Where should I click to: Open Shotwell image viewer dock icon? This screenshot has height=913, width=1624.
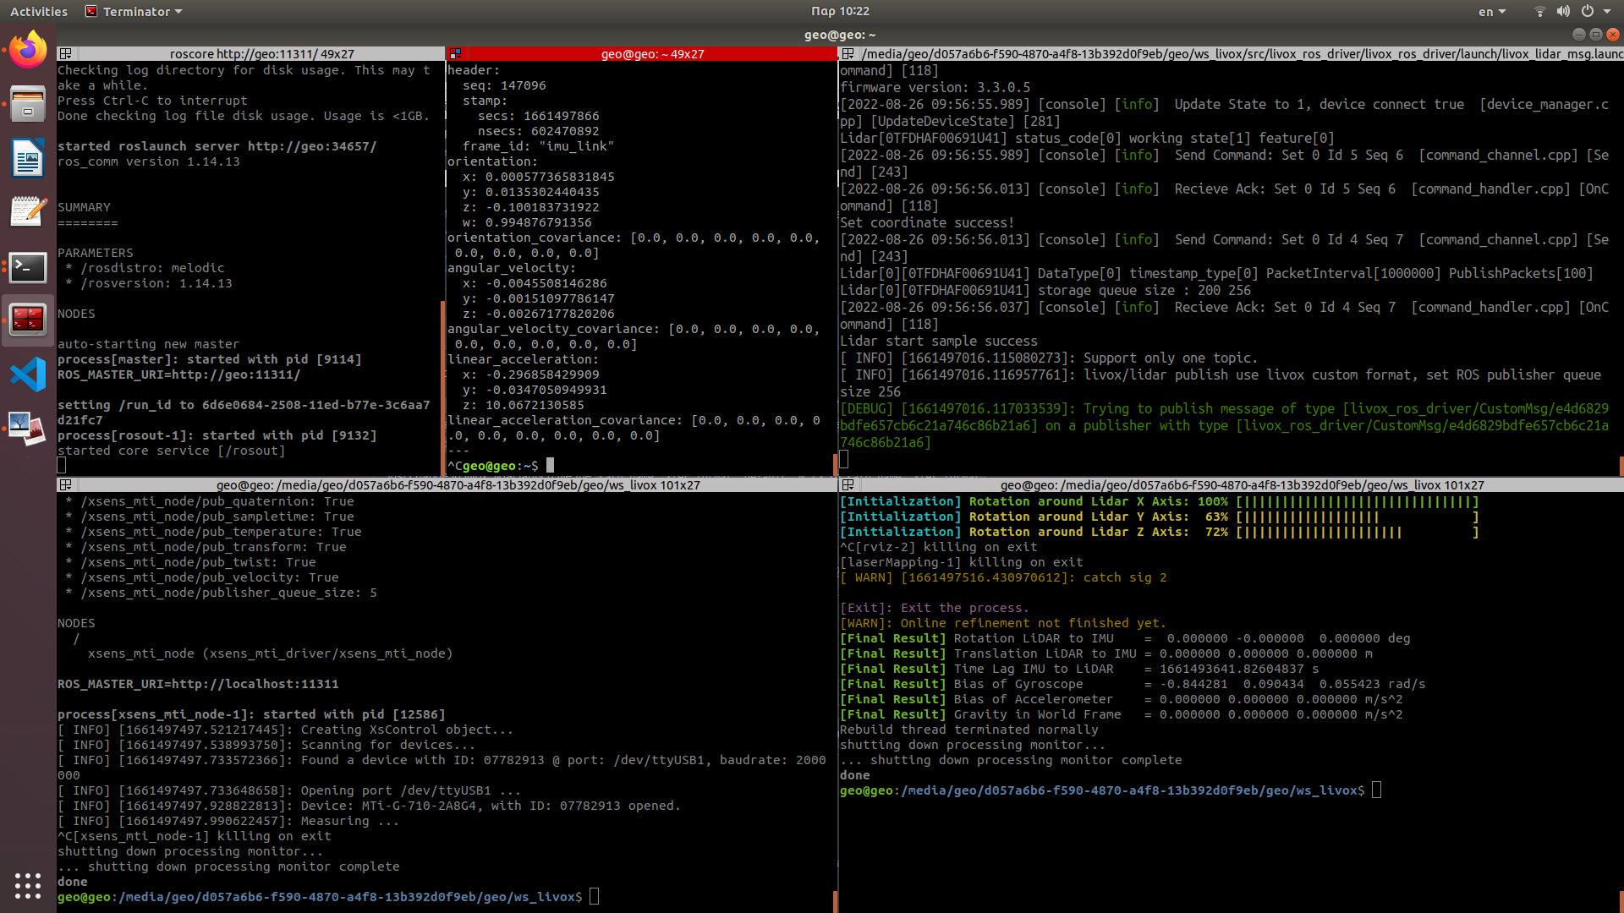point(28,429)
